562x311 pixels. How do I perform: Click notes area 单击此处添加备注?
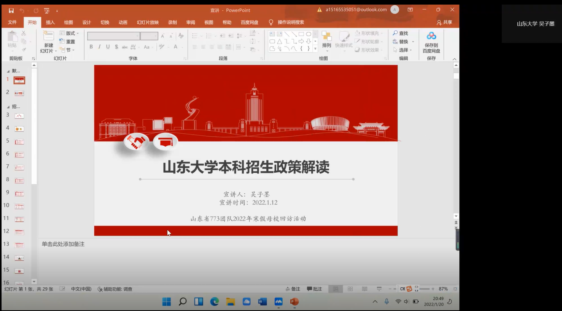click(x=63, y=244)
